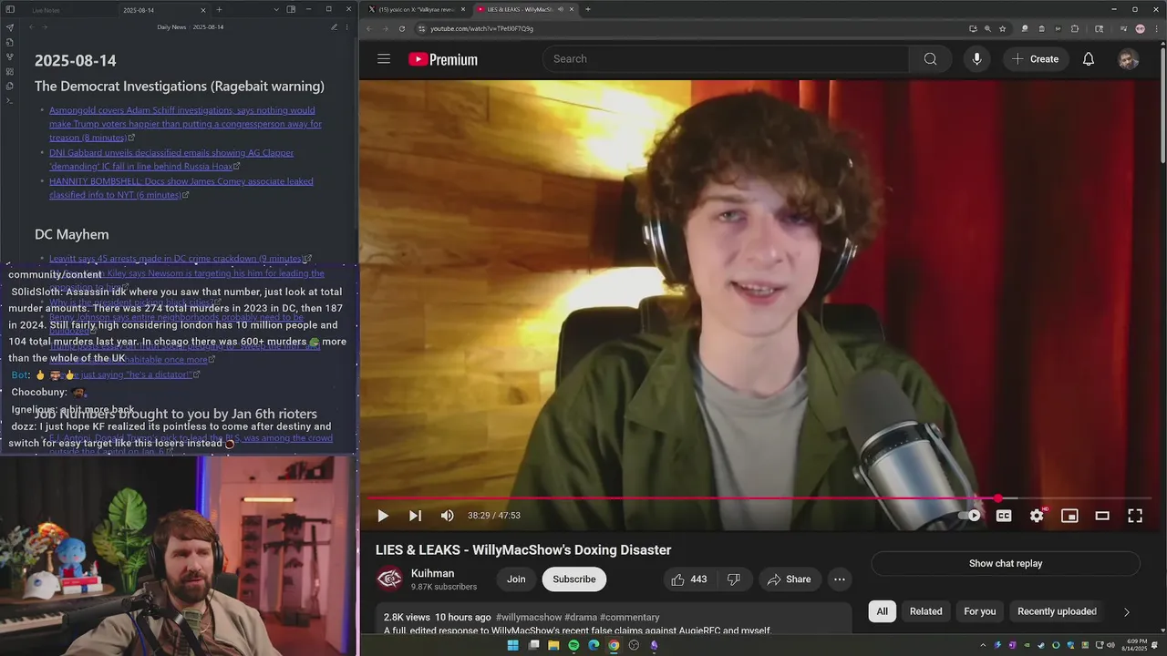This screenshot has width=1167, height=656.
Task: Open YouTube notifications bell
Action: click(1088, 59)
